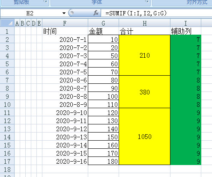Click the 金额 header cell

coord(103,31)
